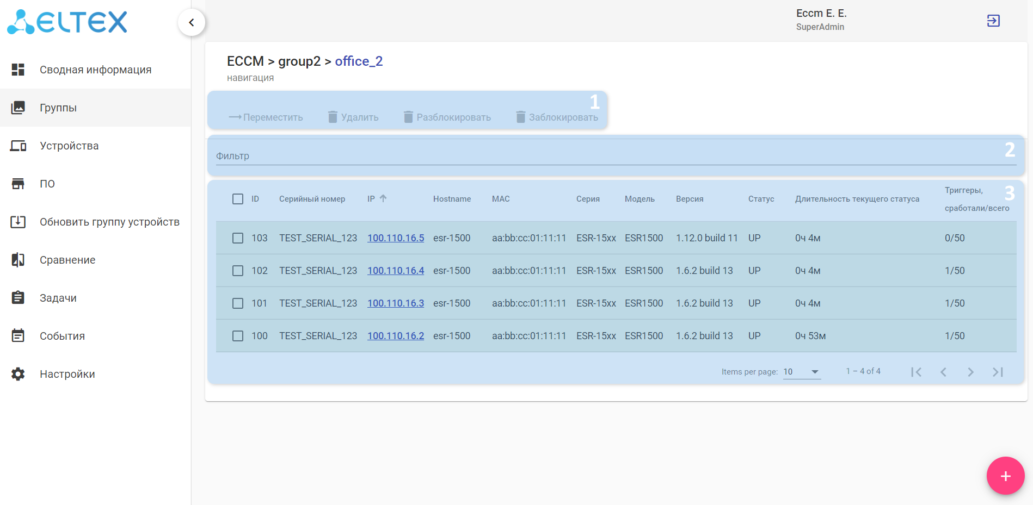Open the Items per page dropdown
The image size is (1033, 505).
[802, 372]
